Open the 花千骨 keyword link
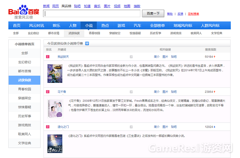 point(62,92)
